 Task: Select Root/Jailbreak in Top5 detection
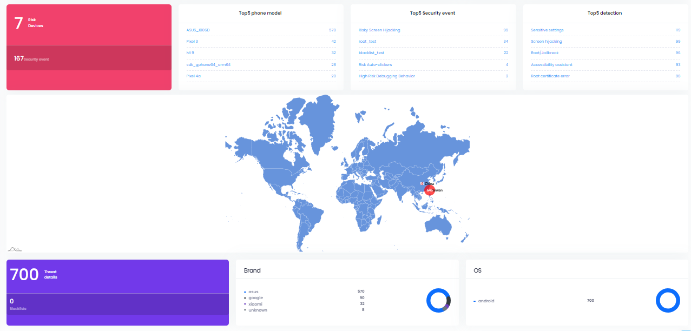pos(544,53)
